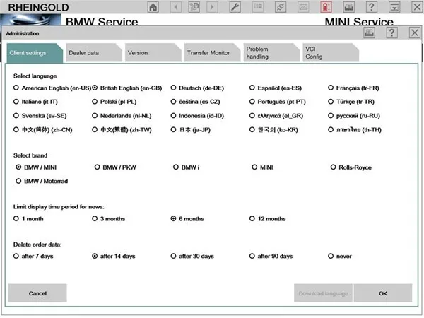Delete order data after 14 days
Viewport: 424px width, 318px height.
(114, 256)
